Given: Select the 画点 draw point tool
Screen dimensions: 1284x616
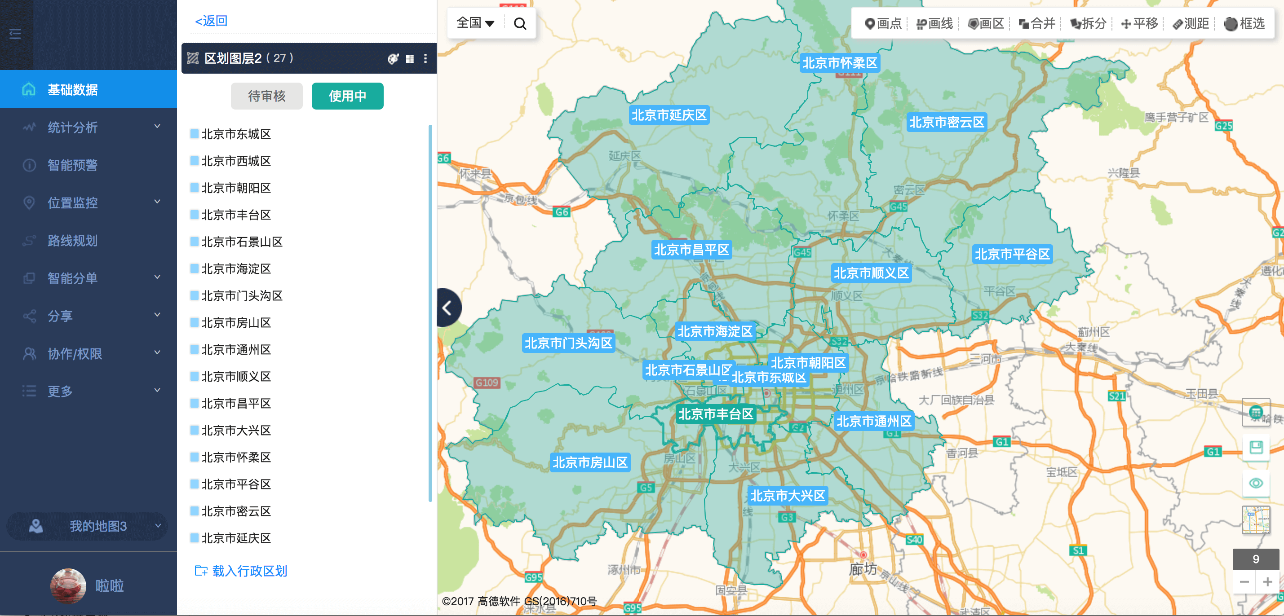Looking at the screenshot, I should tap(883, 23).
